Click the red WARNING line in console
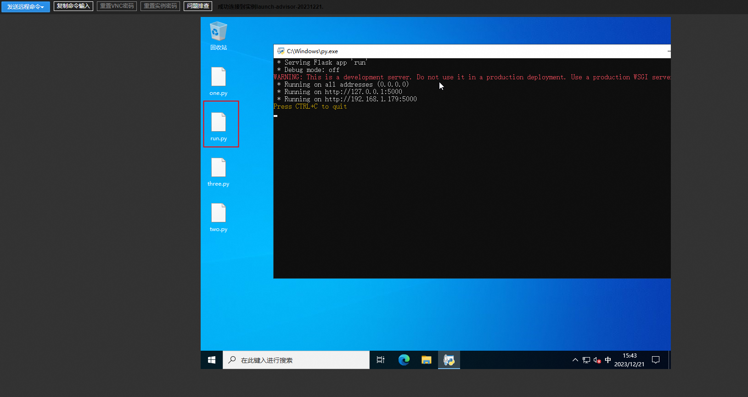This screenshot has width=748, height=397. pyautogui.click(x=472, y=77)
